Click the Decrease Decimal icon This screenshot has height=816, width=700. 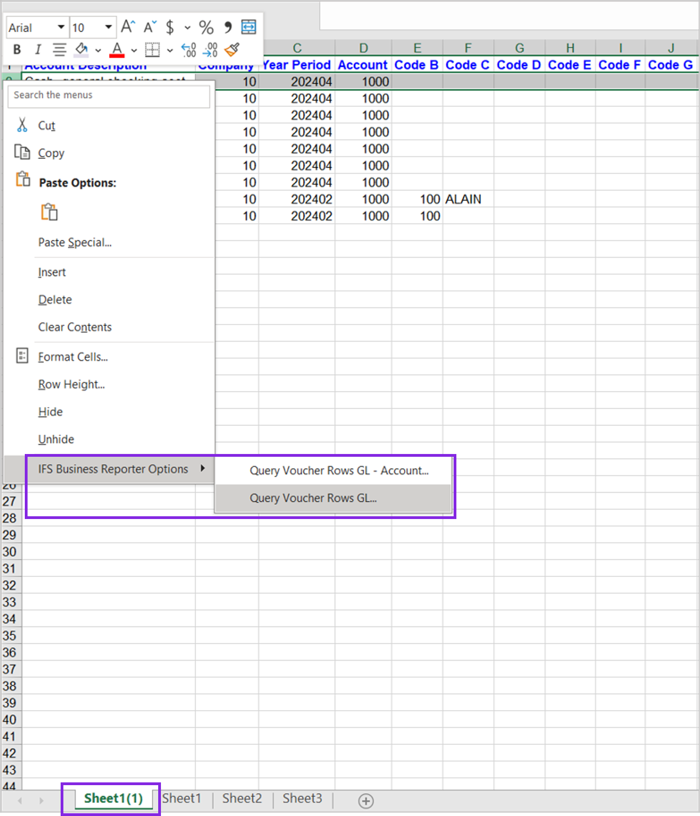pos(210,50)
